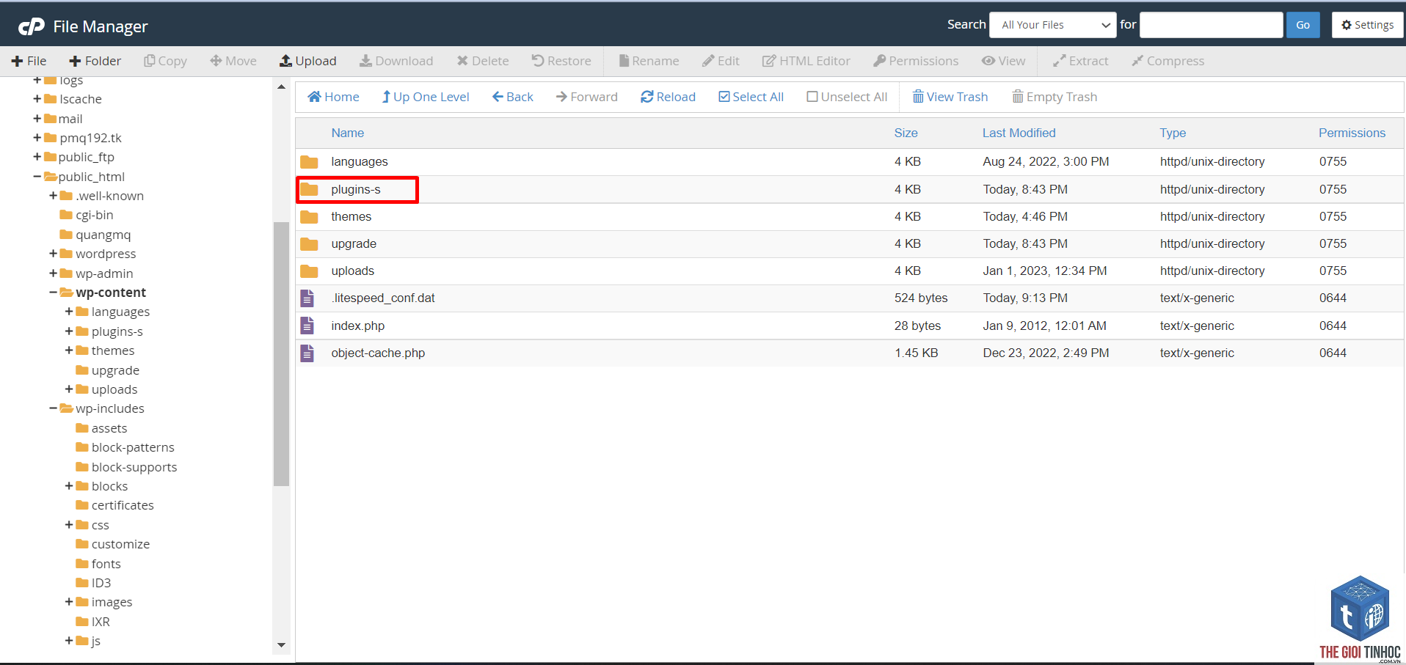The height and width of the screenshot is (665, 1406).
Task: Open customize in folder tree
Action: [x=120, y=544]
